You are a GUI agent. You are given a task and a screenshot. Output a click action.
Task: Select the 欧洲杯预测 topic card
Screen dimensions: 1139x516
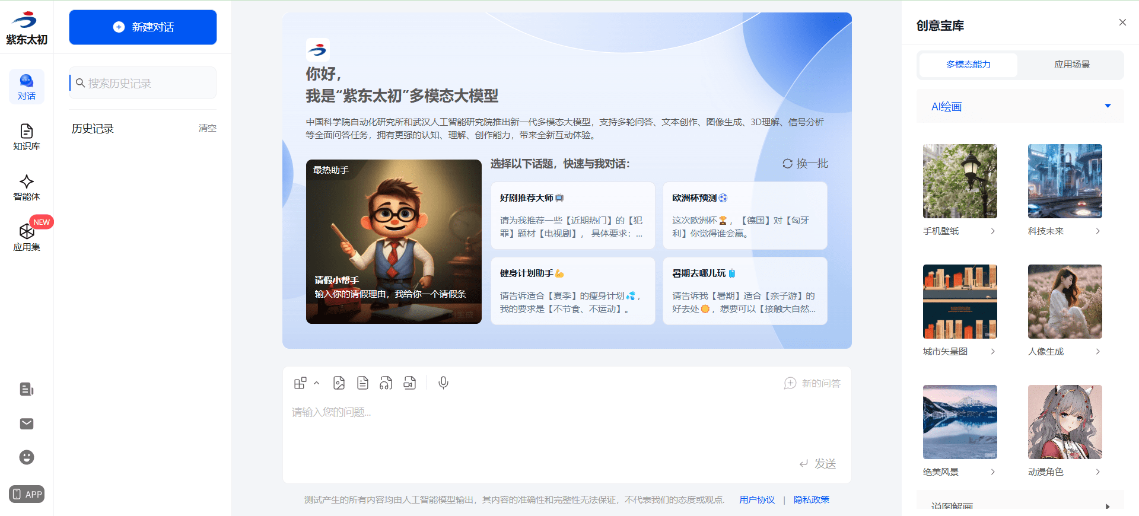click(x=745, y=215)
